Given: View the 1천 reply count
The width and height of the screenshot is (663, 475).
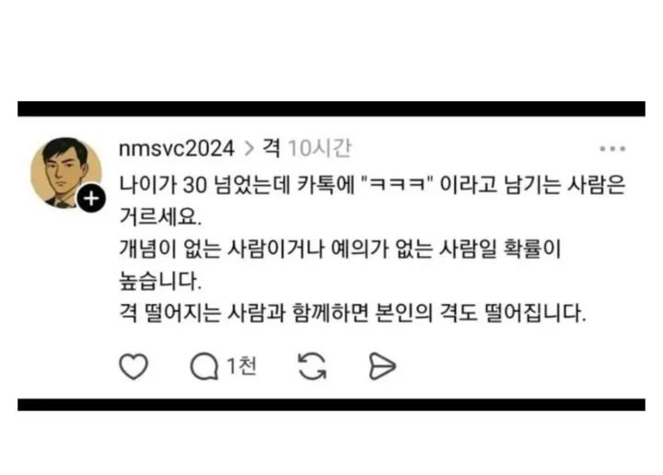Looking at the screenshot, I should [x=241, y=366].
